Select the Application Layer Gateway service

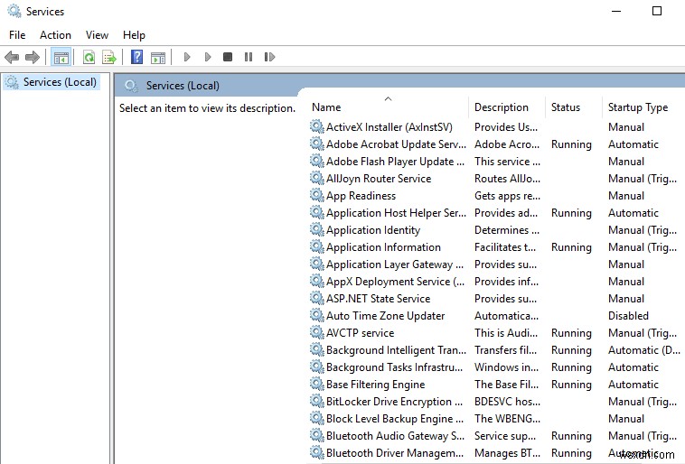tap(496, 264)
